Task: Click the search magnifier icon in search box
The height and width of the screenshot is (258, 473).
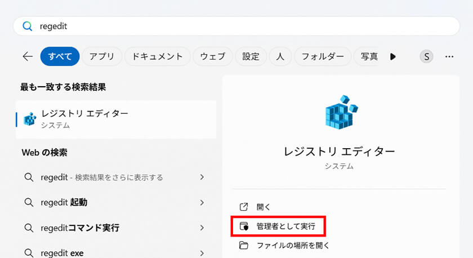Action: point(28,26)
